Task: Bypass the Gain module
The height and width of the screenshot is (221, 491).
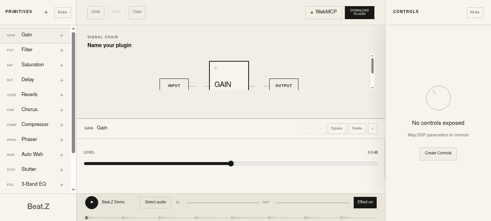Action: [337, 129]
